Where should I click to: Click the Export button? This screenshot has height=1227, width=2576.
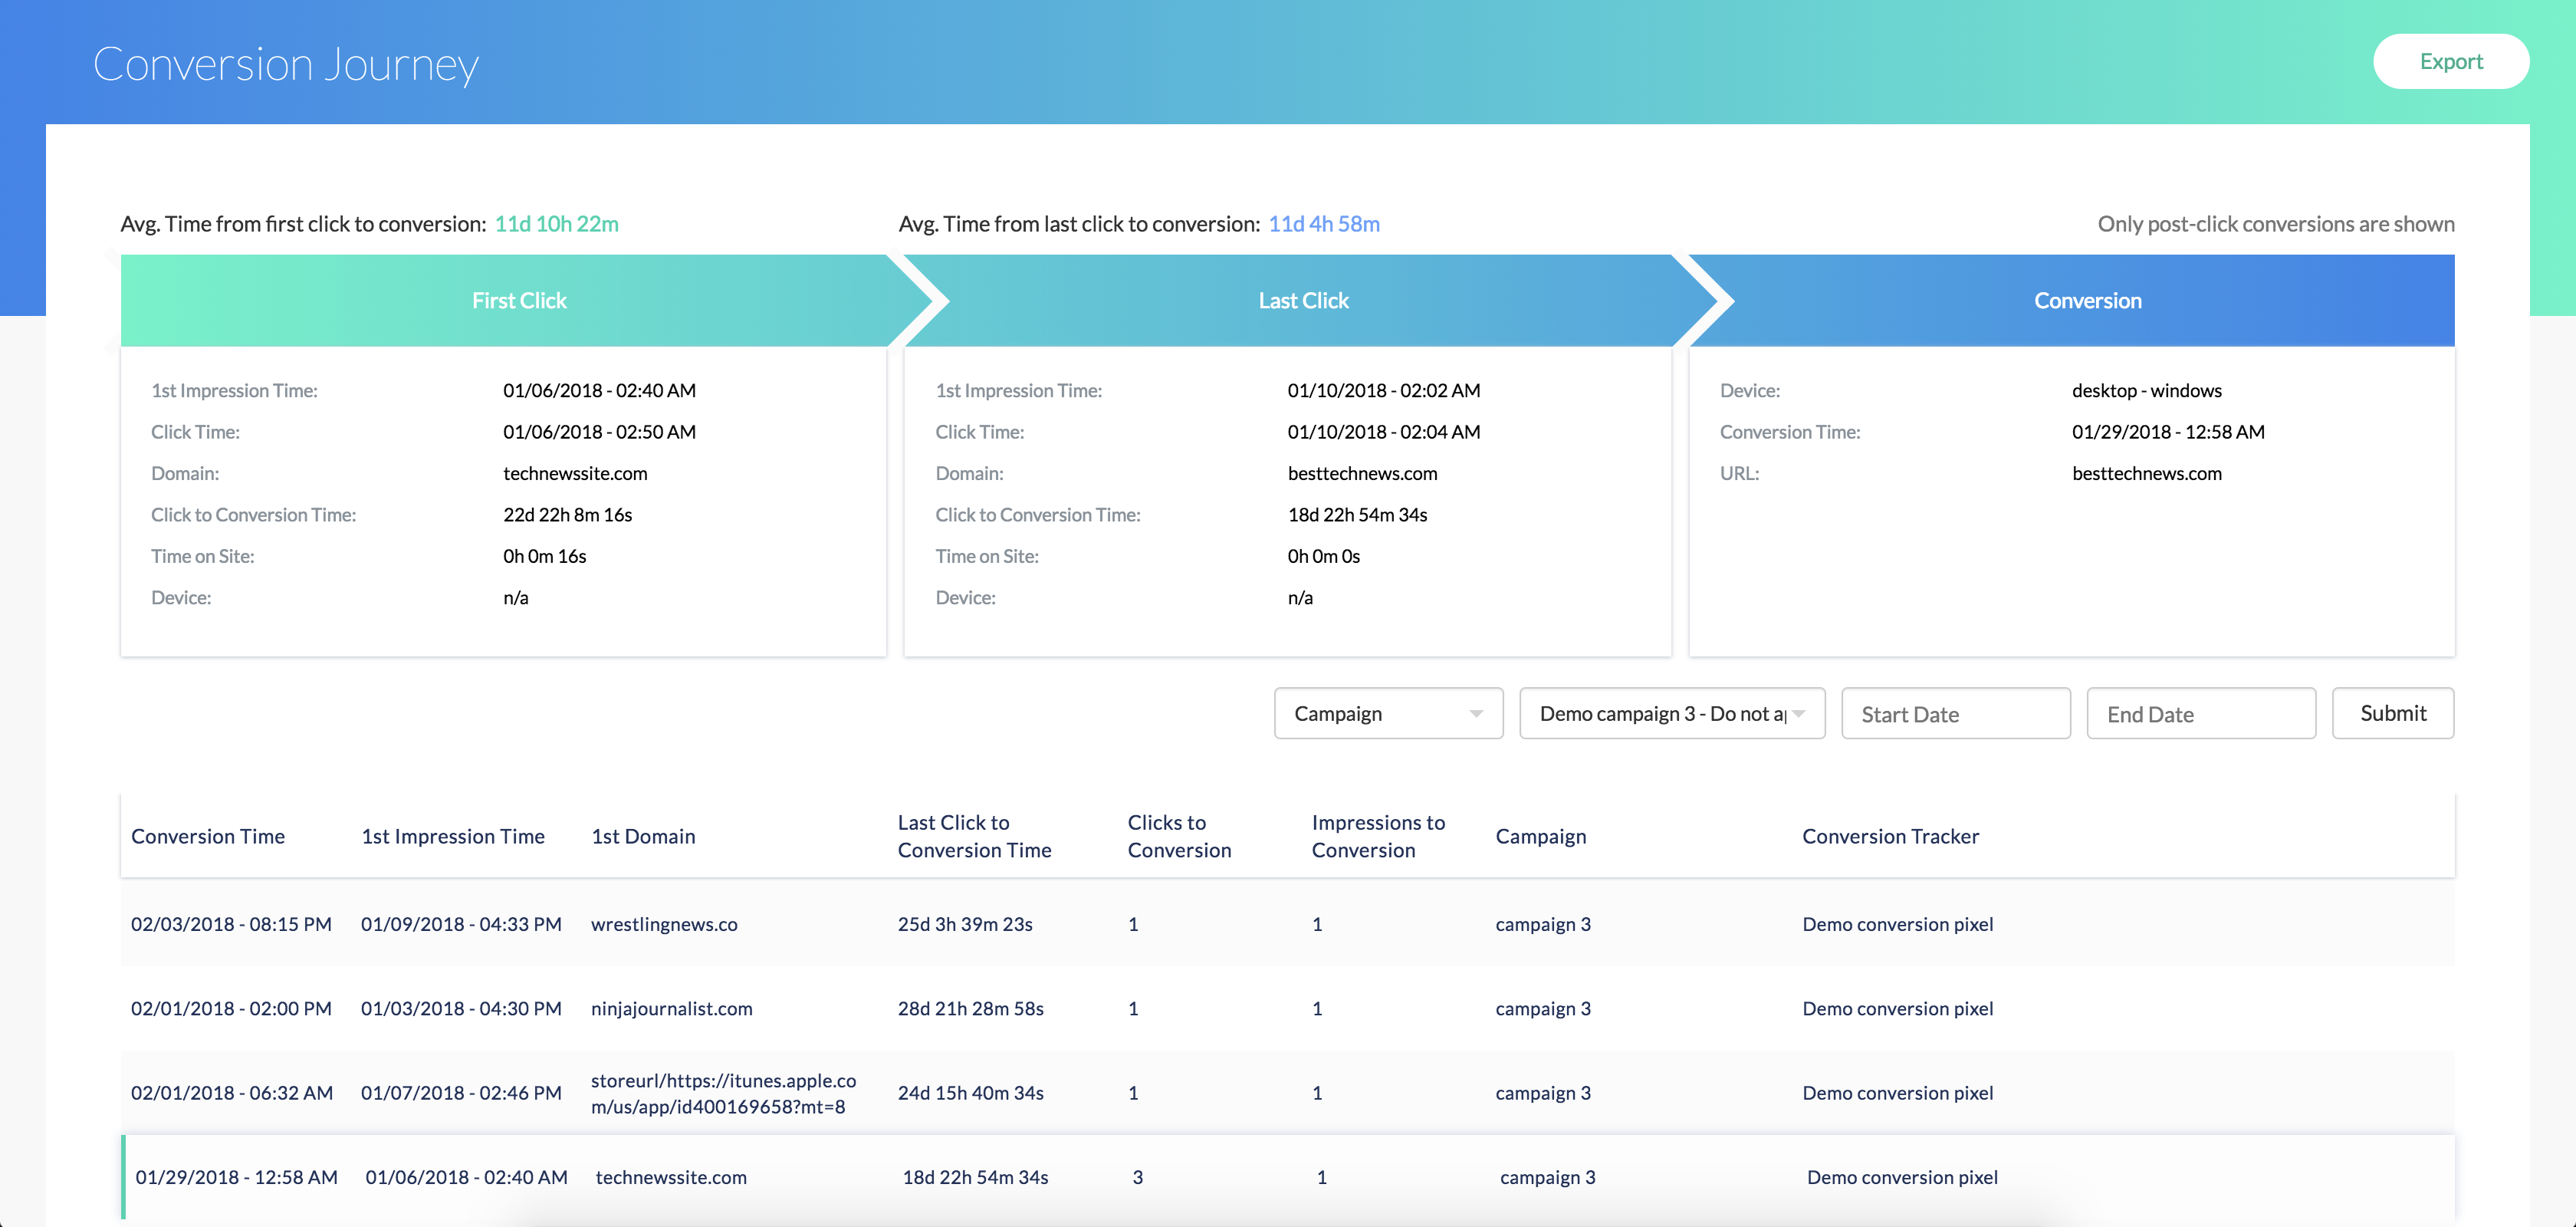(2450, 62)
